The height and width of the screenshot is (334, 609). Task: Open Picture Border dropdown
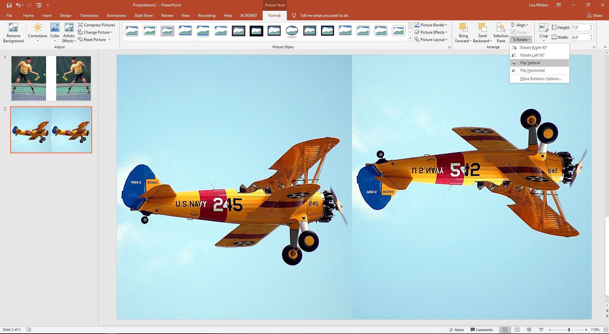431,25
